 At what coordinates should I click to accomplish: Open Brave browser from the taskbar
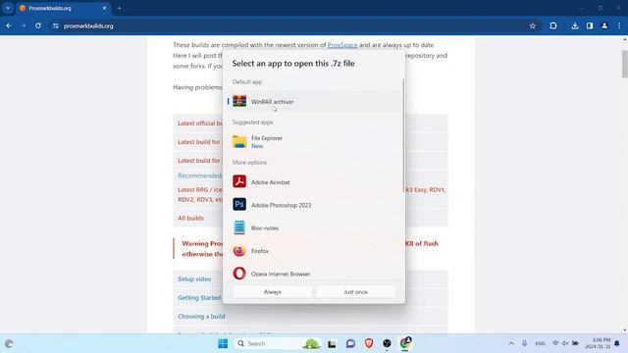coord(369,343)
